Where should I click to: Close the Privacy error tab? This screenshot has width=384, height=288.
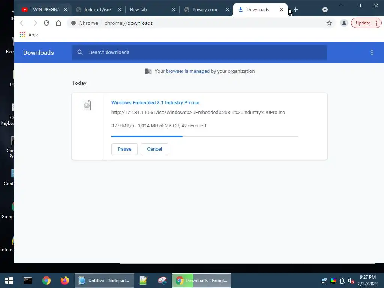tap(228, 10)
